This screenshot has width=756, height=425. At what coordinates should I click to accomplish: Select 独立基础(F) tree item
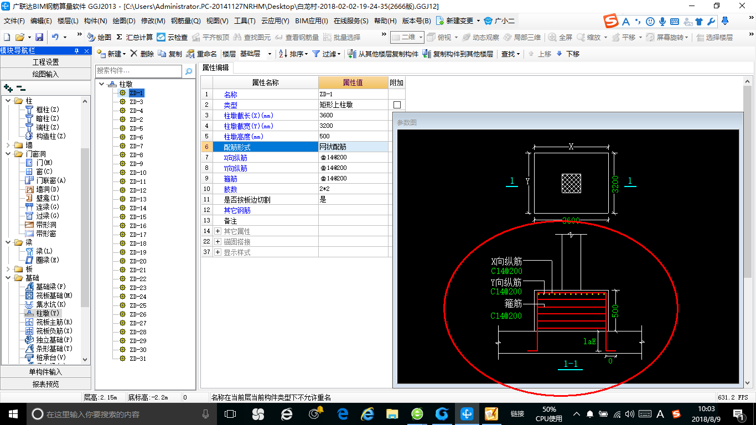(x=54, y=340)
